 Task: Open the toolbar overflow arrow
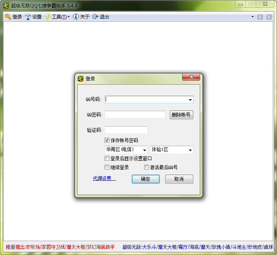pyautogui.click(x=252, y=17)
